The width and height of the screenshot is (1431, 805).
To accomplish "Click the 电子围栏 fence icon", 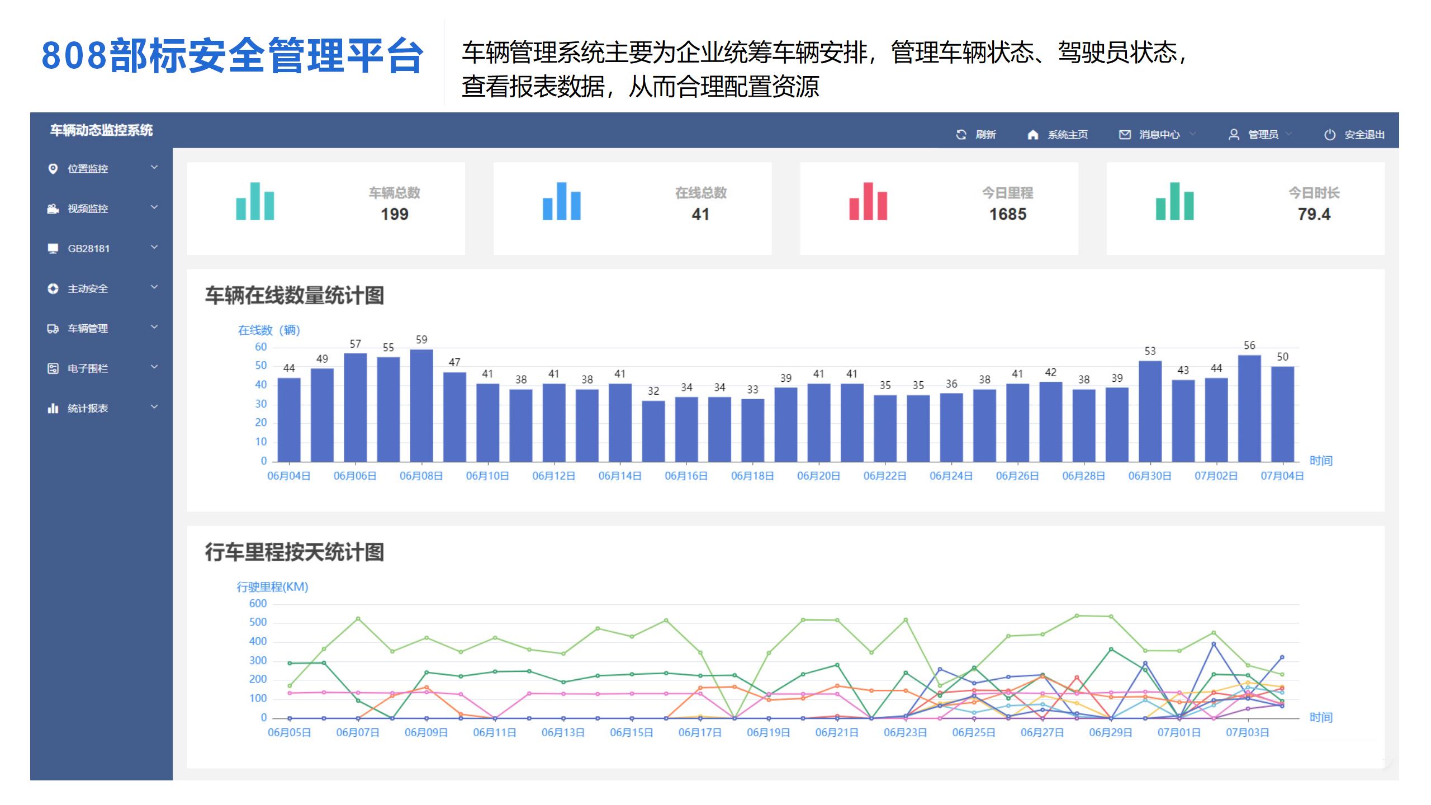I will coord(53,369).
